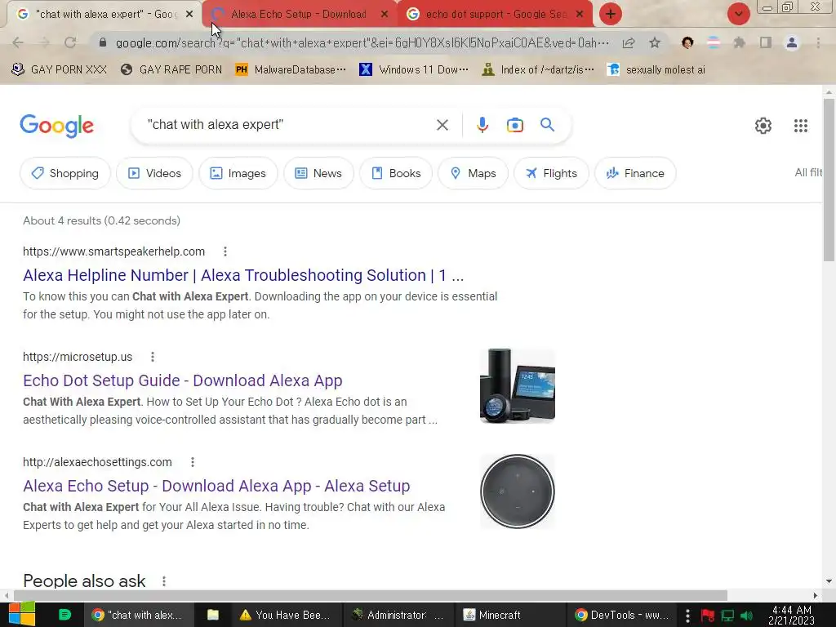The height and width of the screenshot is (627, 836).
Task: Switch to the echo dot support tab
Action: pos(494,15)
